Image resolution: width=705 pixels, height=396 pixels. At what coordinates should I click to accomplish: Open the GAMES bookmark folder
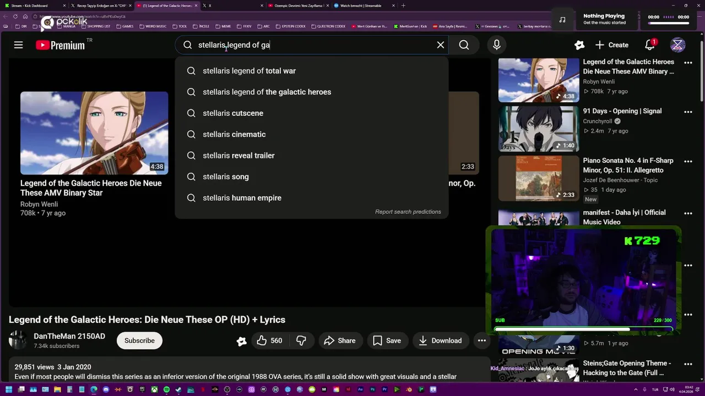pos(124,26)
